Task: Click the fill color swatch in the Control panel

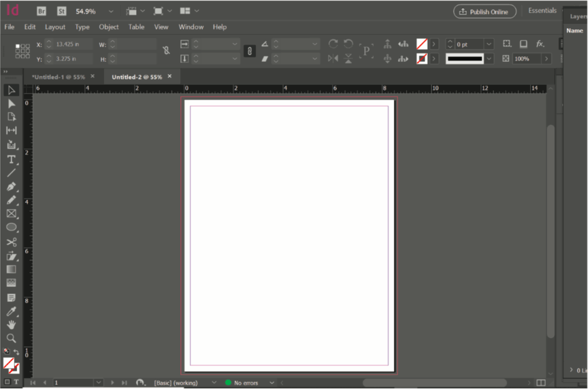Action: (x=423, y=44)
